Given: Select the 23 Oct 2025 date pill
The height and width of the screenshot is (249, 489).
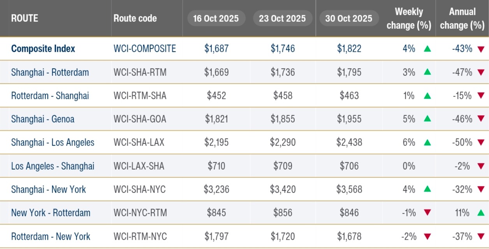Looking at the screenshot, I should 282,18.
